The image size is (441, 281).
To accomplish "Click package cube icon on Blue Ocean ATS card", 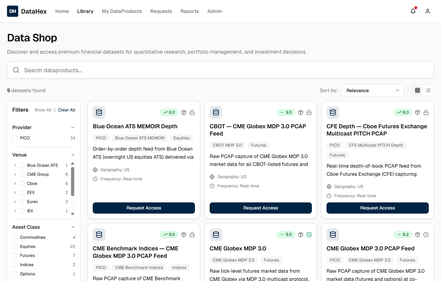I will click(184, 113).
